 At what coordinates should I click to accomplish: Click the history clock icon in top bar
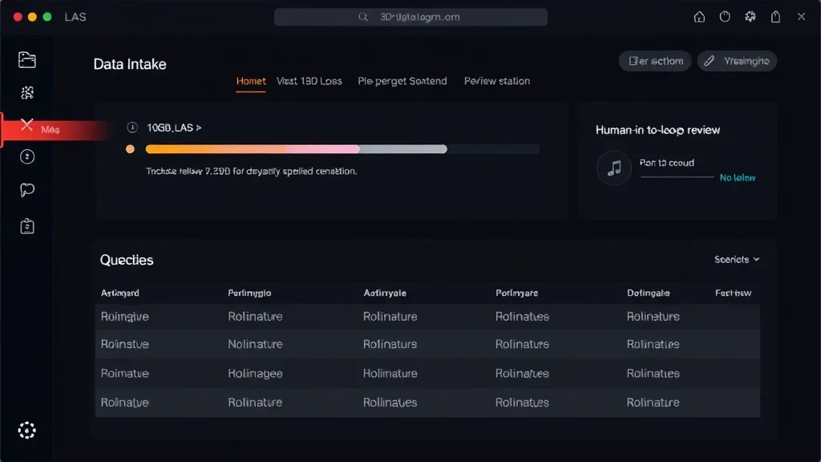coord(724,16)
